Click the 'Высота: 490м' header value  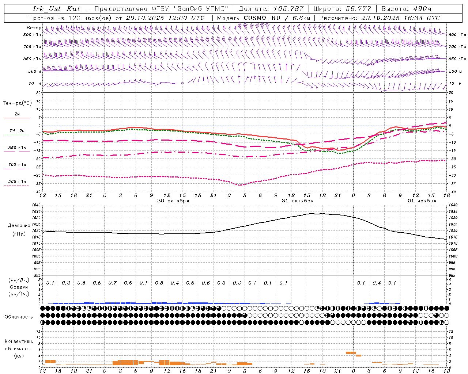pos(406,9)
